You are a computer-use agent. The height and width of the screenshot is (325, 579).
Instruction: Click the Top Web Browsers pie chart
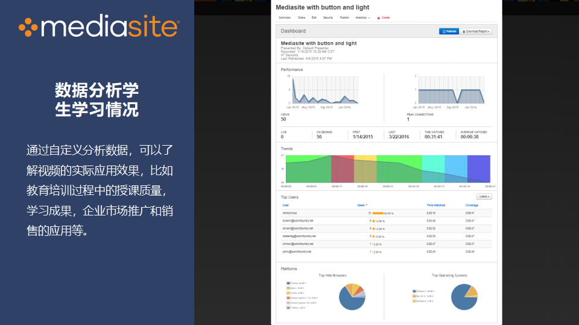click(352, 297)
